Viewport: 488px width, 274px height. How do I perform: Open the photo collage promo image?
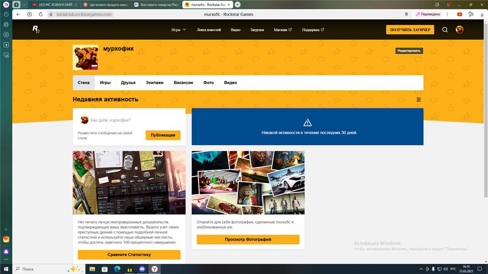248,183
